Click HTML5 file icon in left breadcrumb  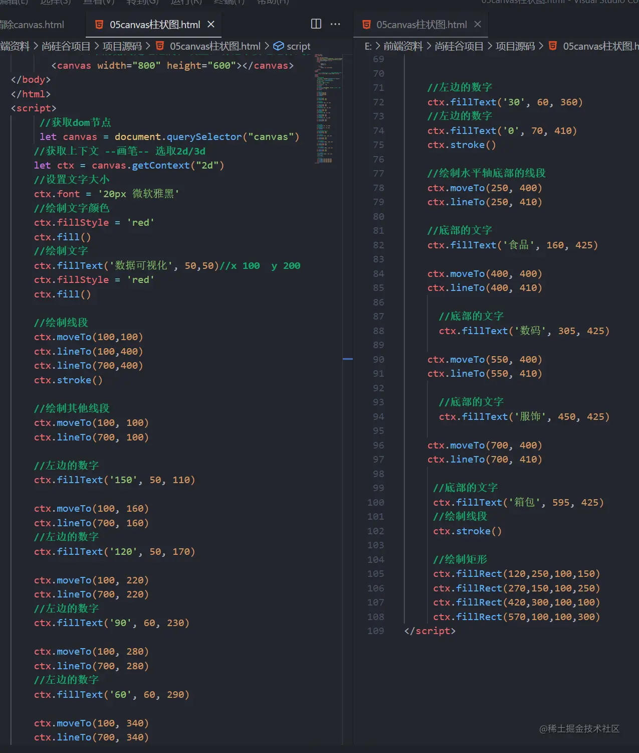pos(160,46)
